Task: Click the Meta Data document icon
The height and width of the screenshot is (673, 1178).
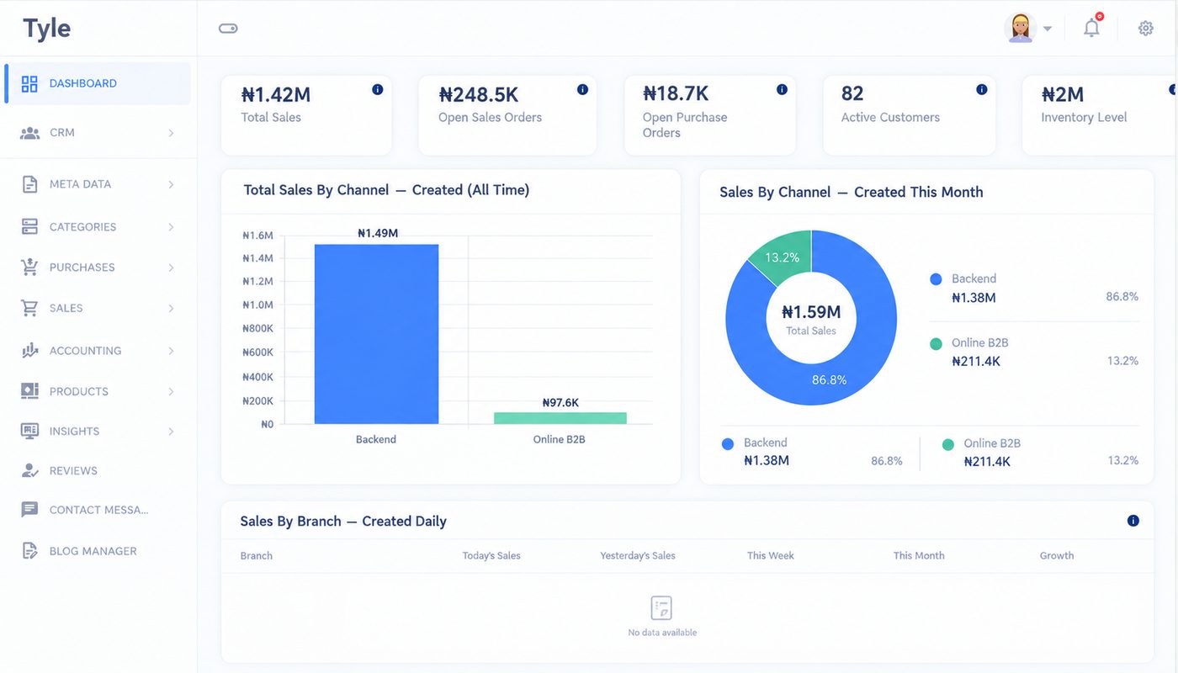Action: pyautogui.click(x=29, y=184)
